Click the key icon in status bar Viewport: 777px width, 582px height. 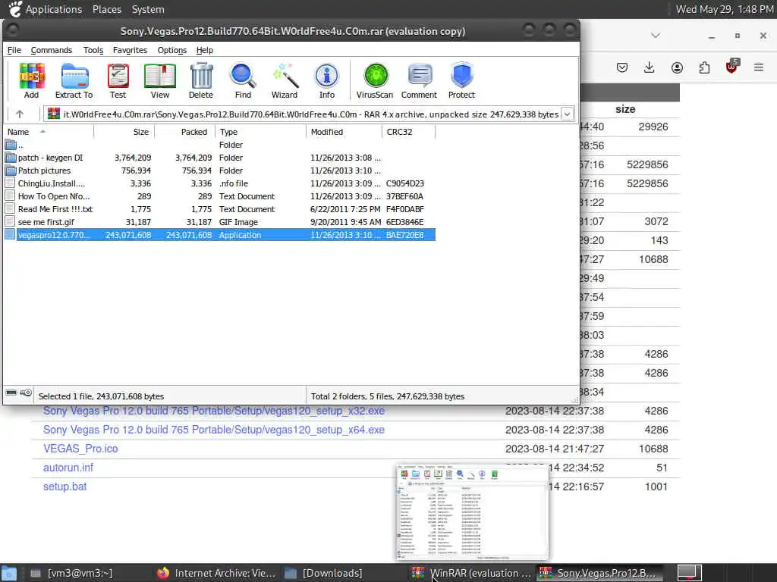click(26, 393)
